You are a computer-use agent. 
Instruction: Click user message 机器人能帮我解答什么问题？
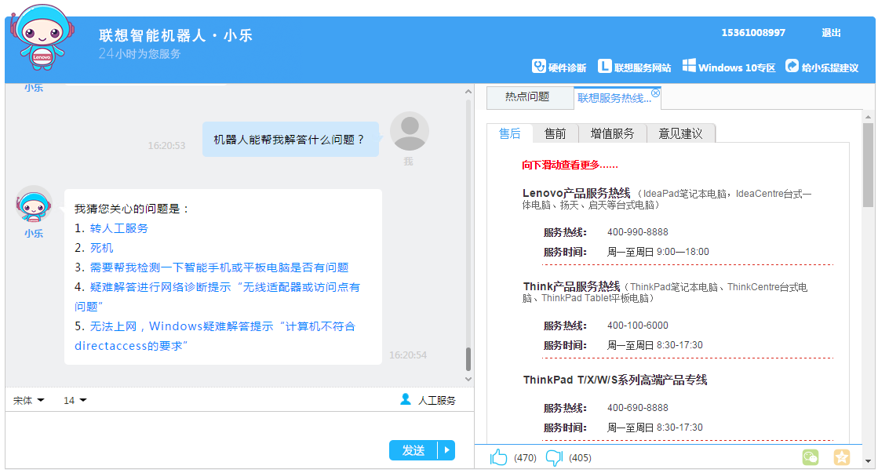tap(290, 140)
